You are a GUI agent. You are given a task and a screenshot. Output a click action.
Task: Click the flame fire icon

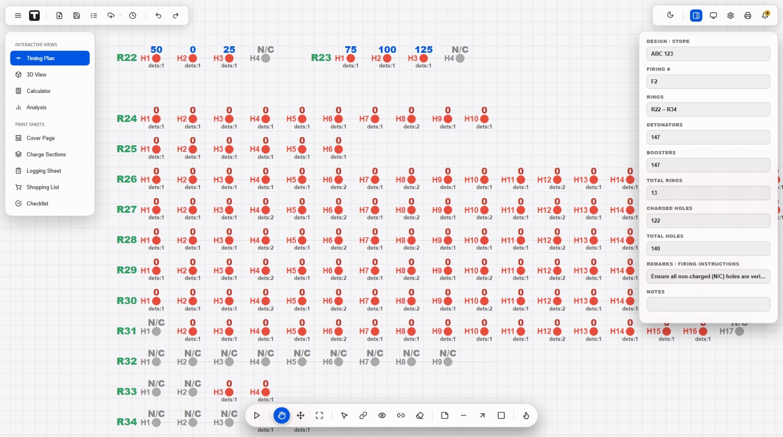(x=526, y=416)
